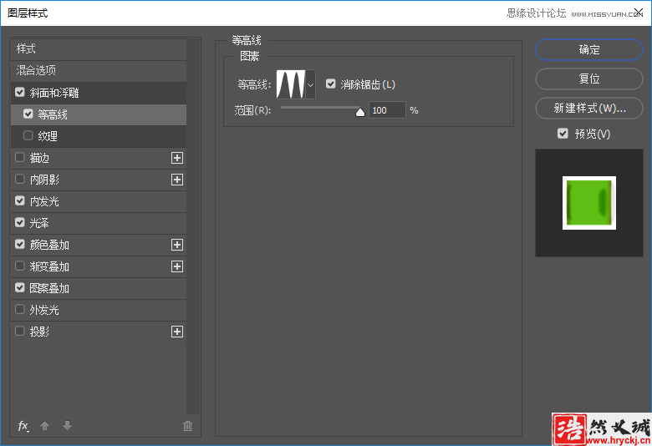Viewport: 652px width, 446px height.
Task: Add another 投影 effect with plus icon
Action: (177, 332)
